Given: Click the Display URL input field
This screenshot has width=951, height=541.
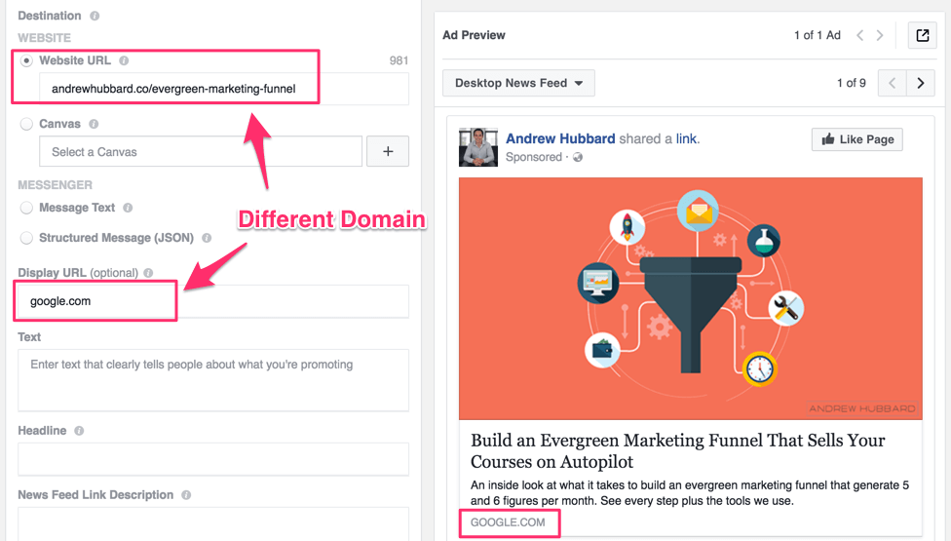Looking at the screenshot, I should coord(212,301).
